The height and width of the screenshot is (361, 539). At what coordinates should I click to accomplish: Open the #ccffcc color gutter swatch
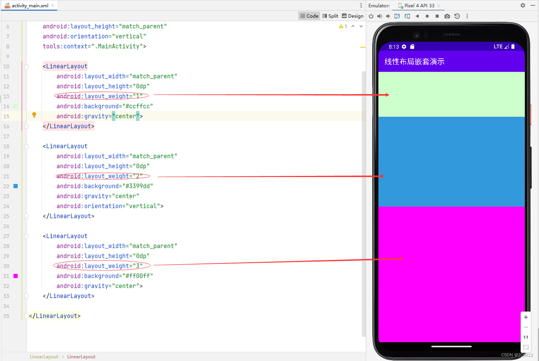[x=16, y=106]
